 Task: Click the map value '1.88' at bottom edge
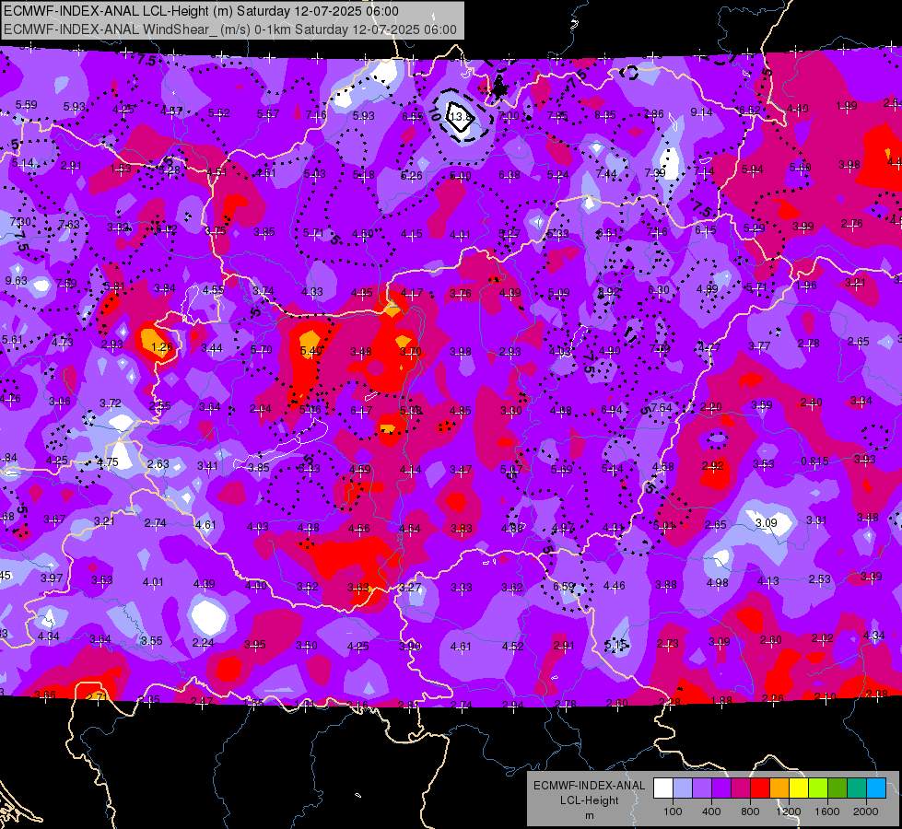coord(721,701)
